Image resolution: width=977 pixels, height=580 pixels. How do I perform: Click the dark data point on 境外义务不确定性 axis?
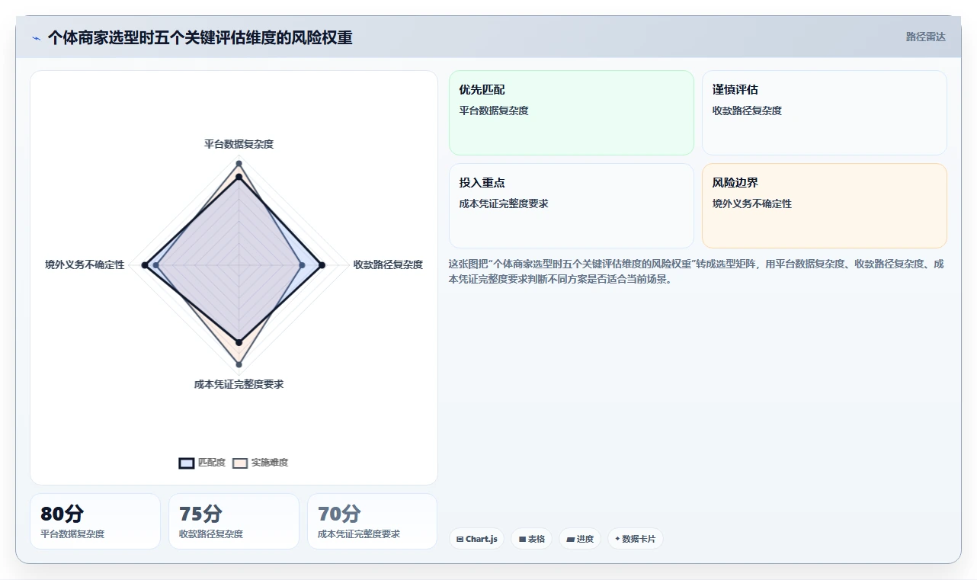pyautogui.click(x=145, y=265)
